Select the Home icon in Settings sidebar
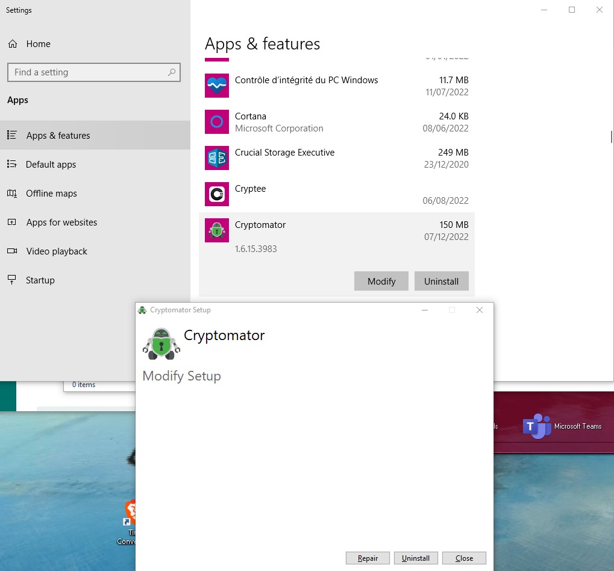 (x=12, y=43)
